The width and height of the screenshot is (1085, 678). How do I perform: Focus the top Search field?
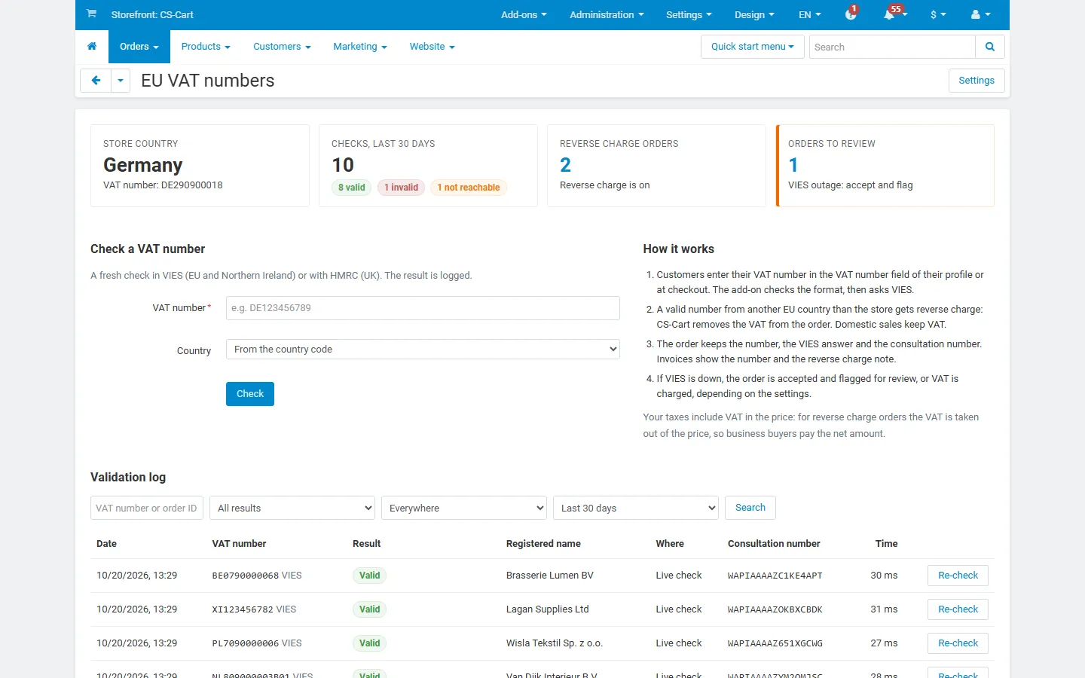coord(892,47)
